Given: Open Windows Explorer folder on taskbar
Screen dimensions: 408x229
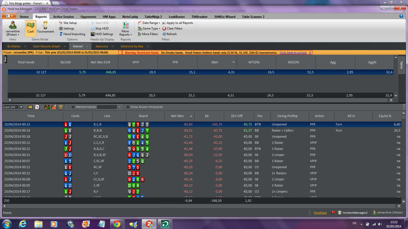Looking at the screenshot, I should click(38, 224).
